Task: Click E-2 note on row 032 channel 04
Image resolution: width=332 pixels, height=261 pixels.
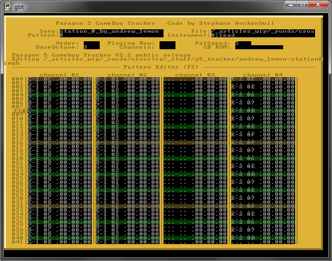Action: click(x=237, y=206)
